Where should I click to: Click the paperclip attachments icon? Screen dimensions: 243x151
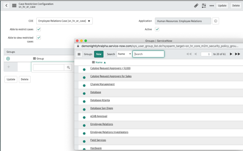tap(196, 6)
